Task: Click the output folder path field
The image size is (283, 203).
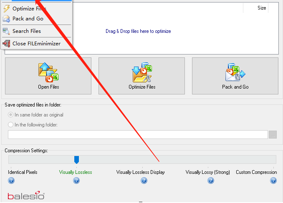Action: click(138, 135)
